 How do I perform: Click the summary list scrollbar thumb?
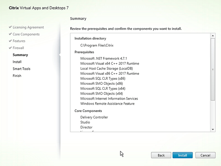213,69
